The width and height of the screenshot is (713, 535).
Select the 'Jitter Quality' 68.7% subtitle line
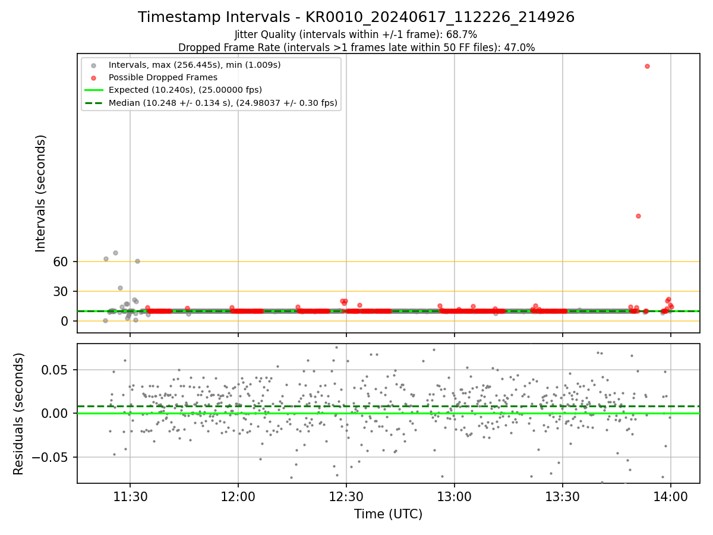[356, 34]
